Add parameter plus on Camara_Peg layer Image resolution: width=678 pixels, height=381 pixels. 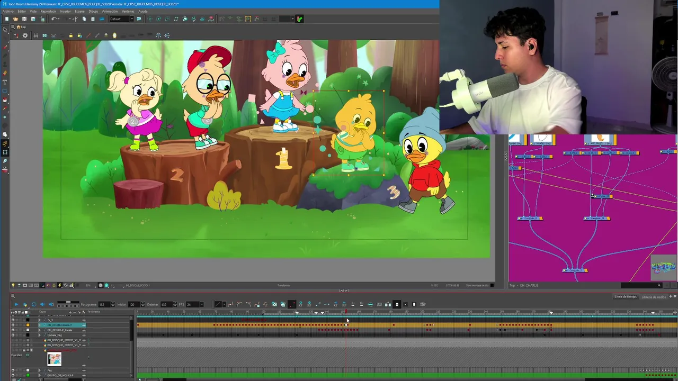click(x=84, y=335)
